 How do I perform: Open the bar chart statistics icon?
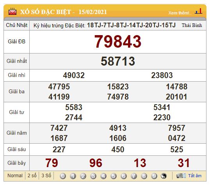tap(198, 11)
